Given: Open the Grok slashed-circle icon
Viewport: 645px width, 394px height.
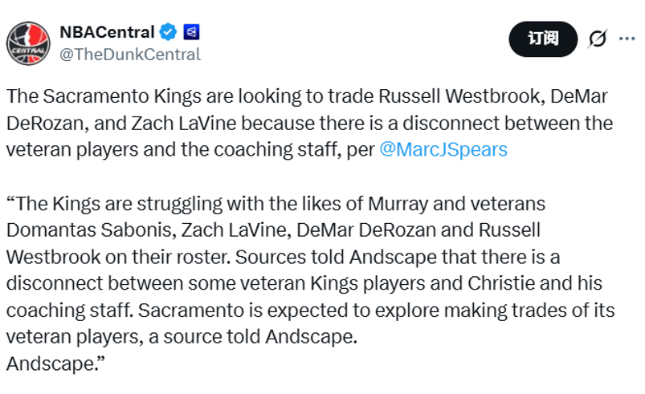Looking at the screenshot, I should pyautogui.click(x=598, y=39).
